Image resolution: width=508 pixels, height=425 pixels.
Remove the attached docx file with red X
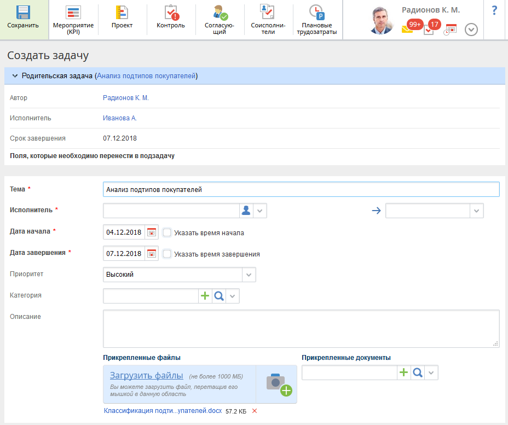tap(254, 411)
